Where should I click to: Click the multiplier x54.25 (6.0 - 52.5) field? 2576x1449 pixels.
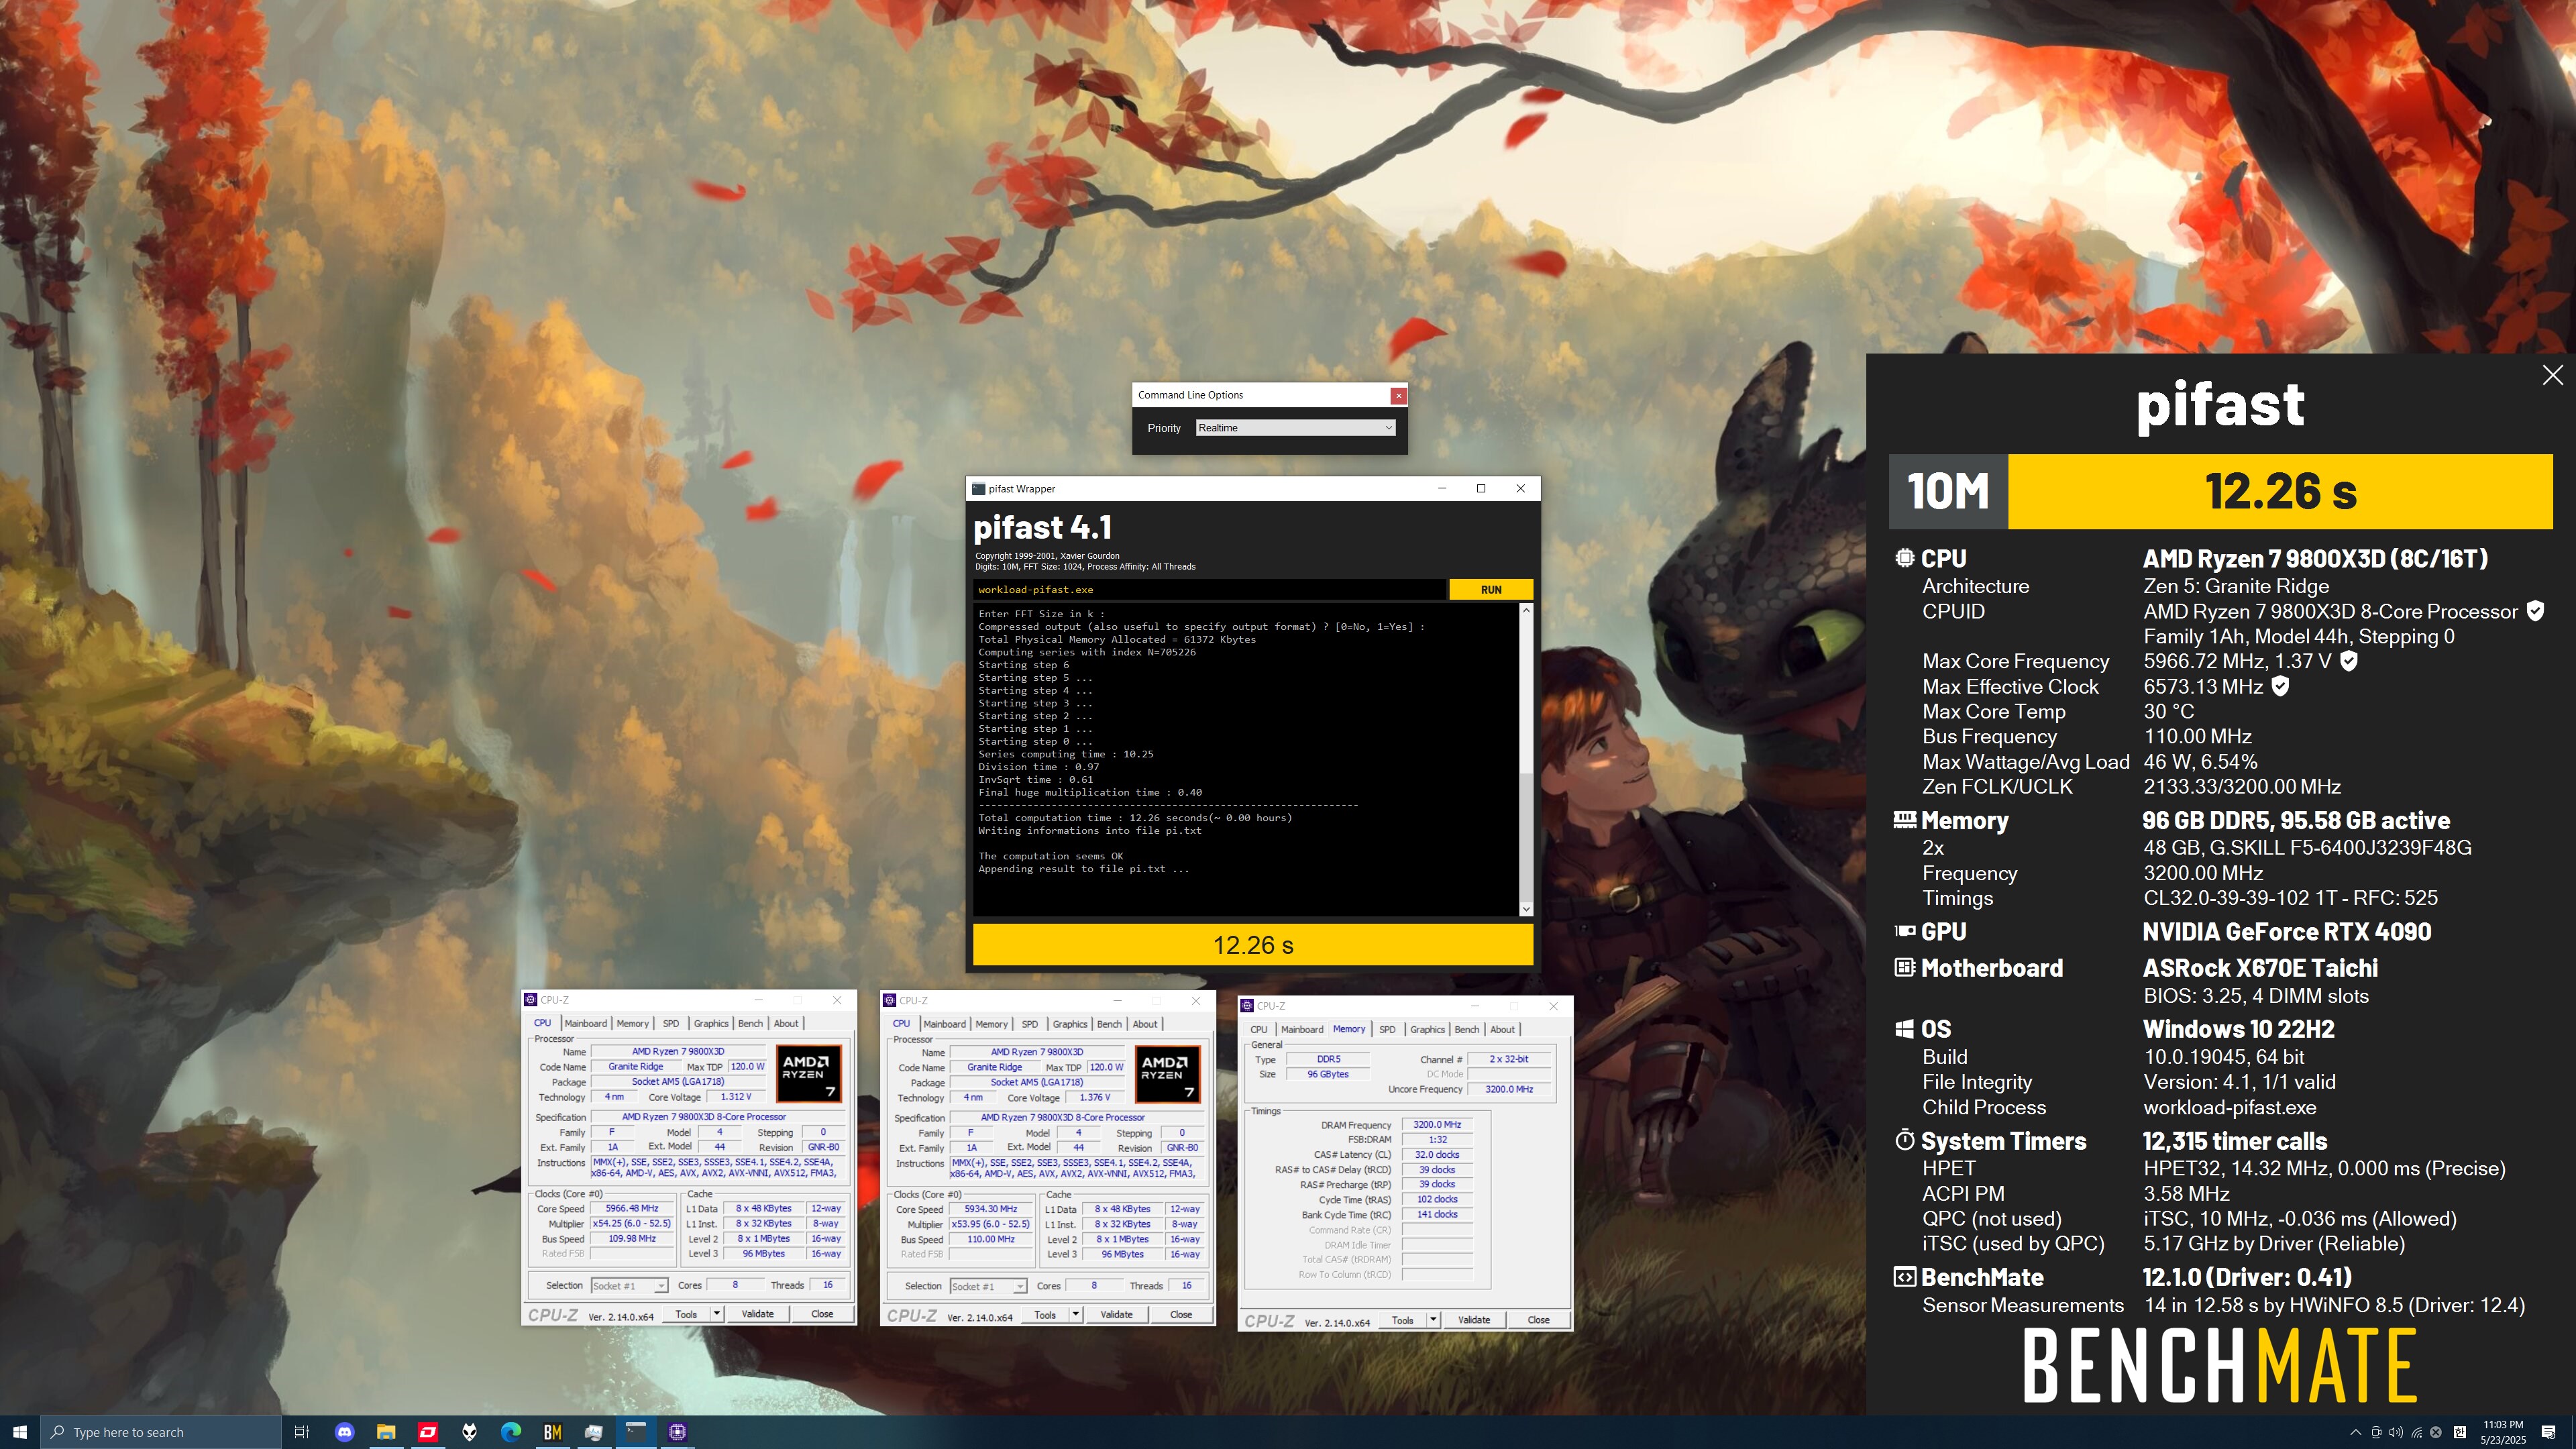pyautogui.click(x=631, y=1223)
